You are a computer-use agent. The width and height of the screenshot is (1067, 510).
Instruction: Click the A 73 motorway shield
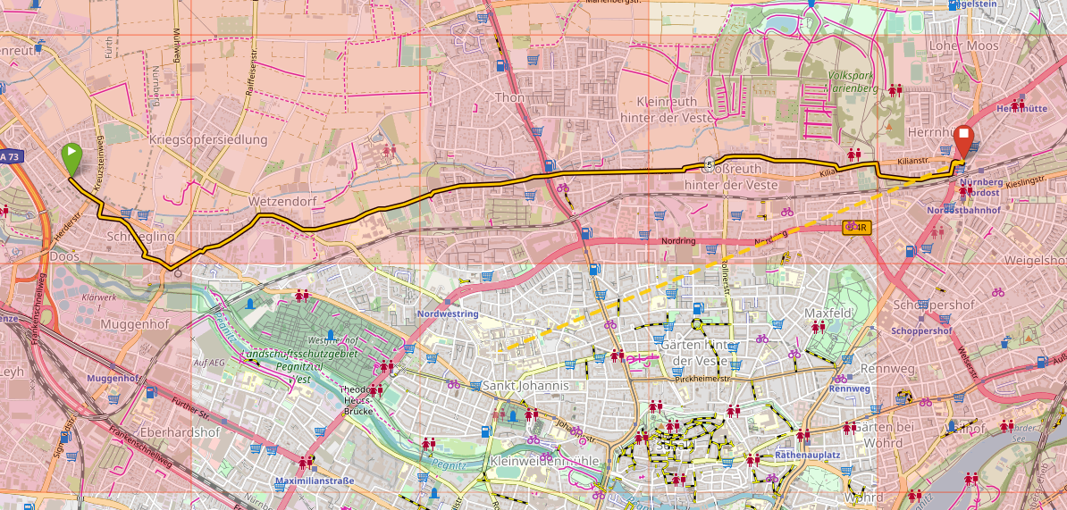[x=10, y=156]
